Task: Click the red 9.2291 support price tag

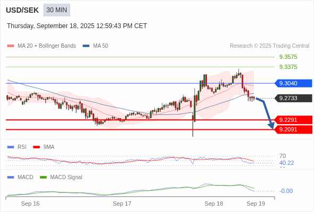Action: point(293,120)
